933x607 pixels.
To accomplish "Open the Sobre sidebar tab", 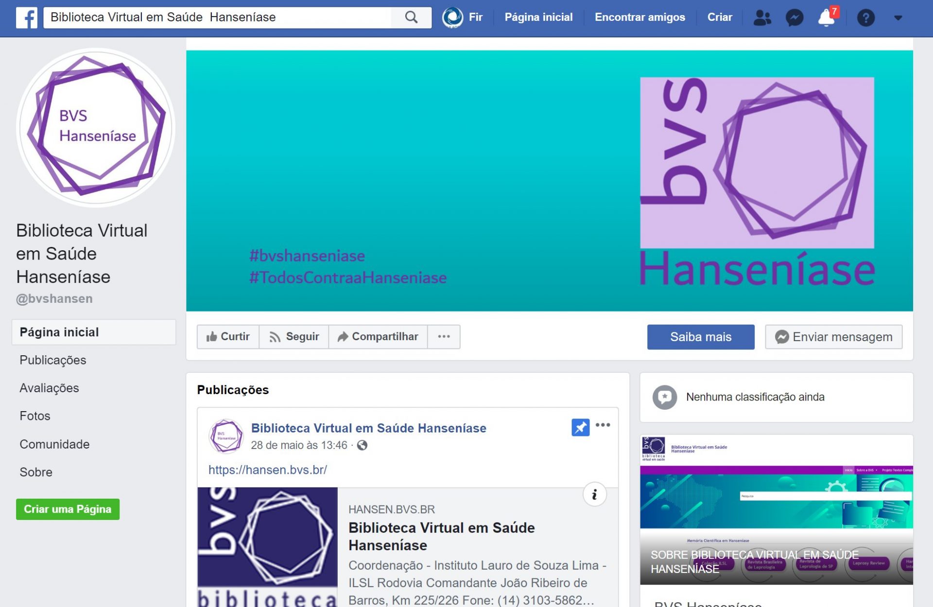I will (x=35, y=472).
